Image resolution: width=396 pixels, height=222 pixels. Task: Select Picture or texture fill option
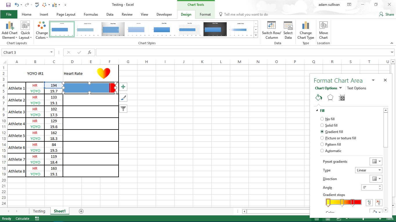click(x=322, y=138)
